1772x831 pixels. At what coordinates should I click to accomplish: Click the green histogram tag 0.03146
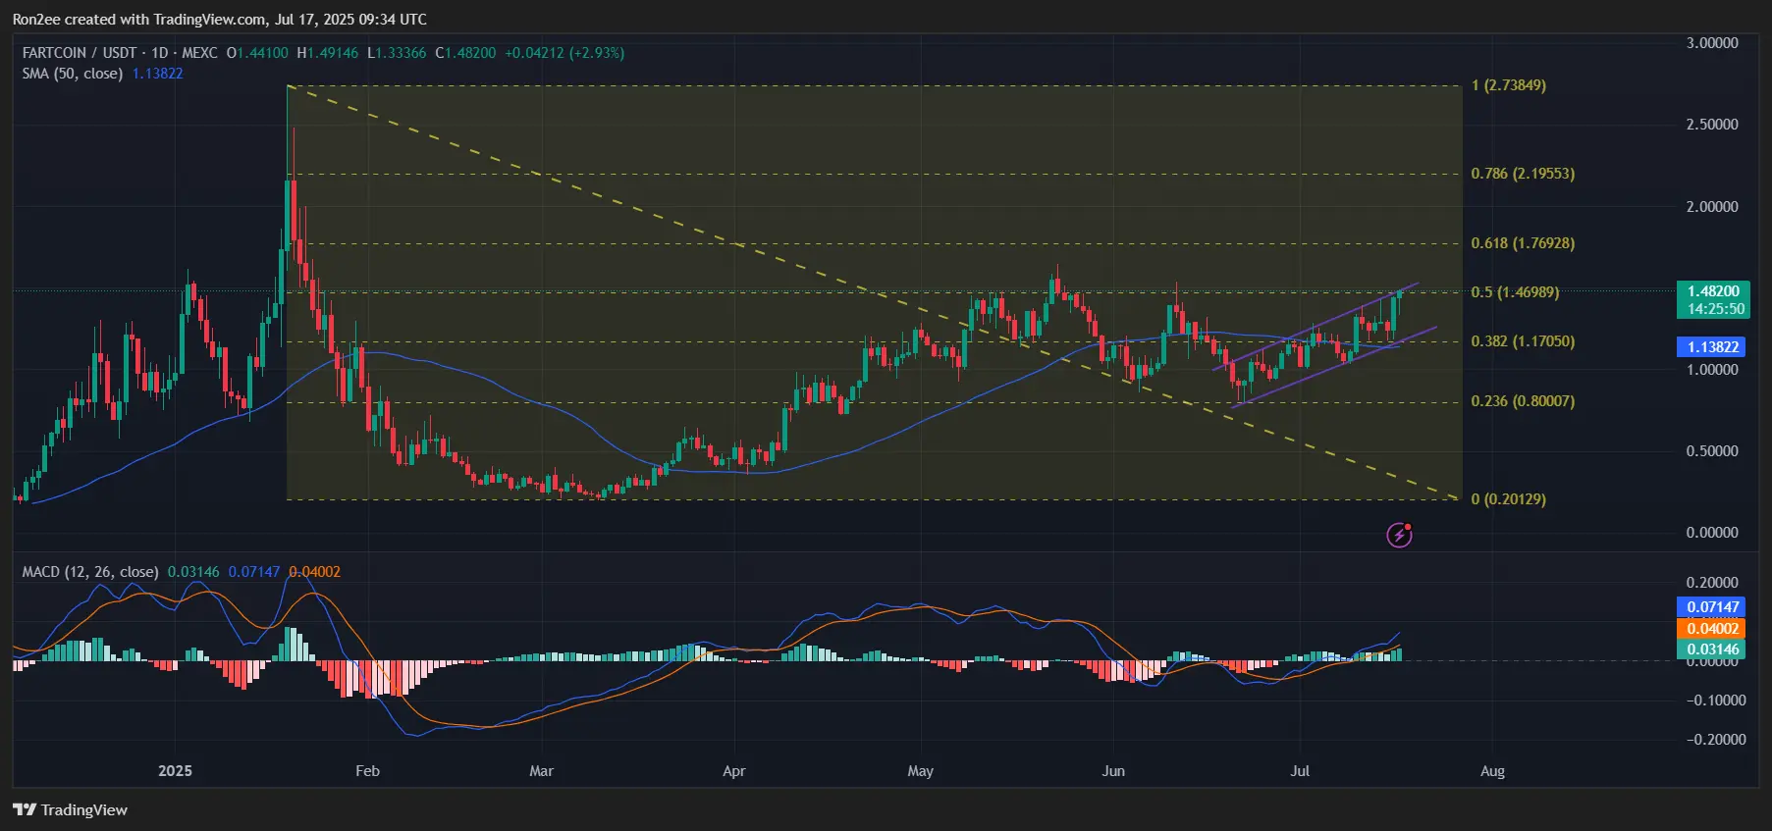click(x=1713, y=649)
